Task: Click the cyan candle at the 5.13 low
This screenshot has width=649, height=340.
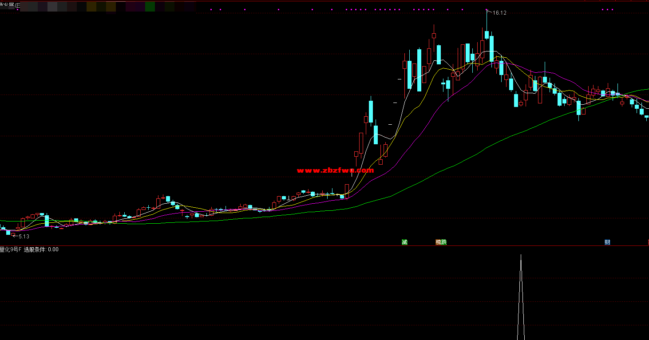Action: [x=8, y=232]
